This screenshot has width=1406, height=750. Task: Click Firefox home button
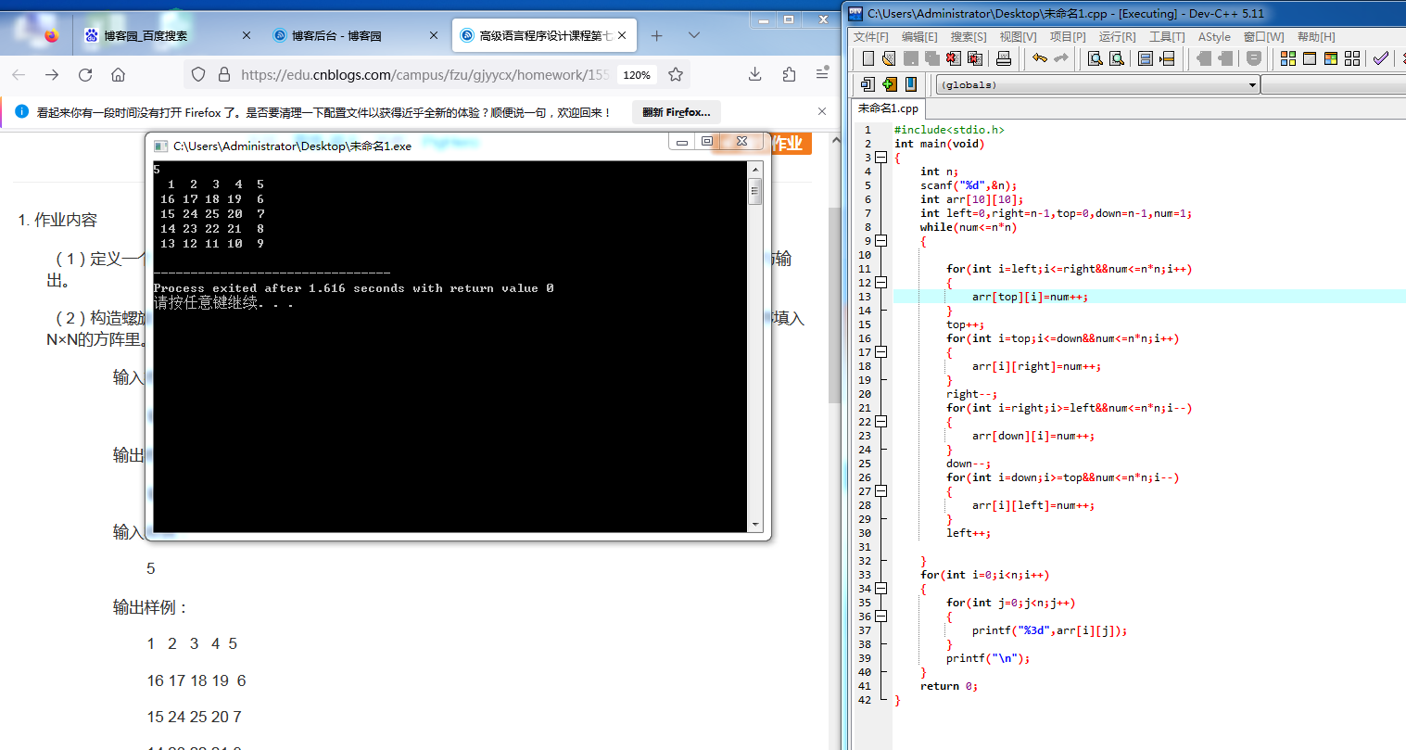point(118,74)
